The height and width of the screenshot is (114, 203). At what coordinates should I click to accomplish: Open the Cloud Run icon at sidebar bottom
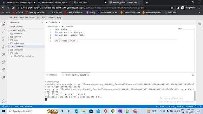point(3,77)
